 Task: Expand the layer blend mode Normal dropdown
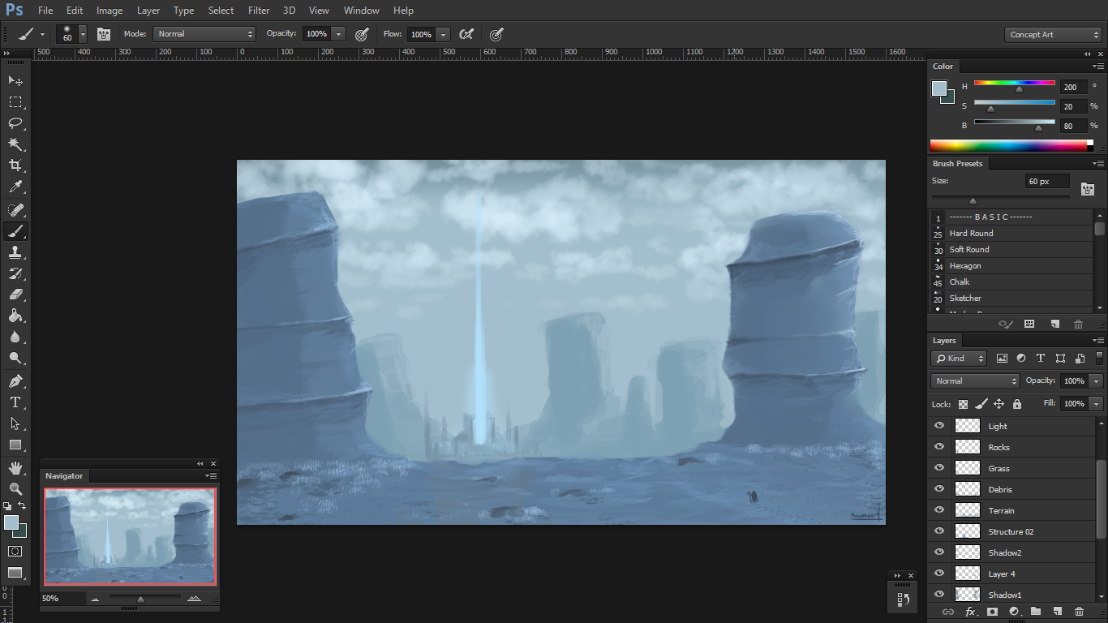[975, 381]
